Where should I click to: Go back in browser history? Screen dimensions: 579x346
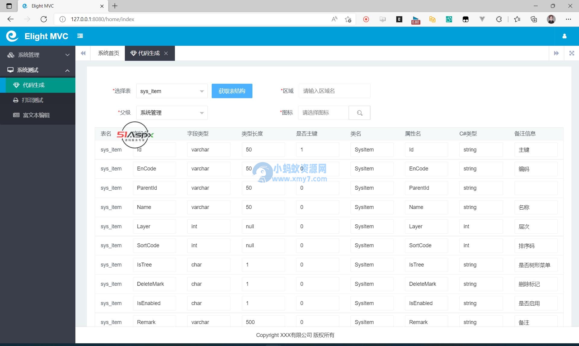(11, 19)
